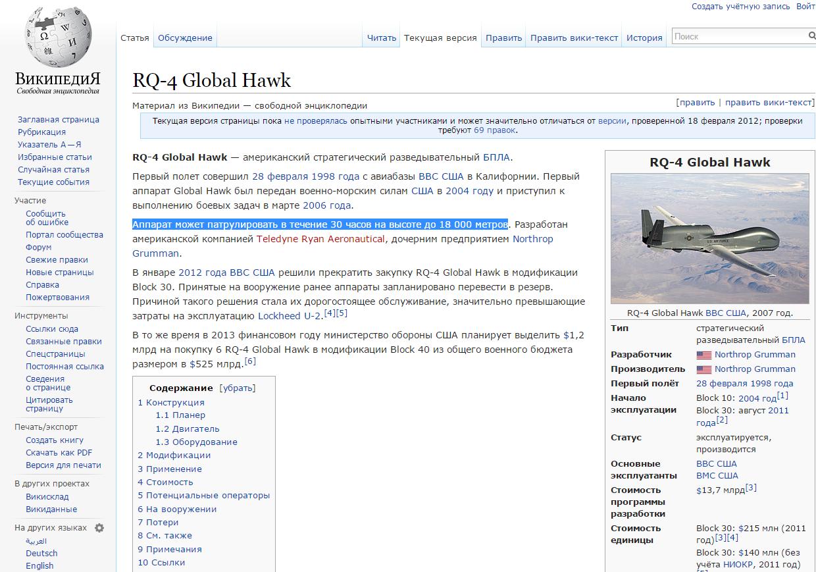
Task: Open БПЛА link in first sentence
Action: click(496, 157)
